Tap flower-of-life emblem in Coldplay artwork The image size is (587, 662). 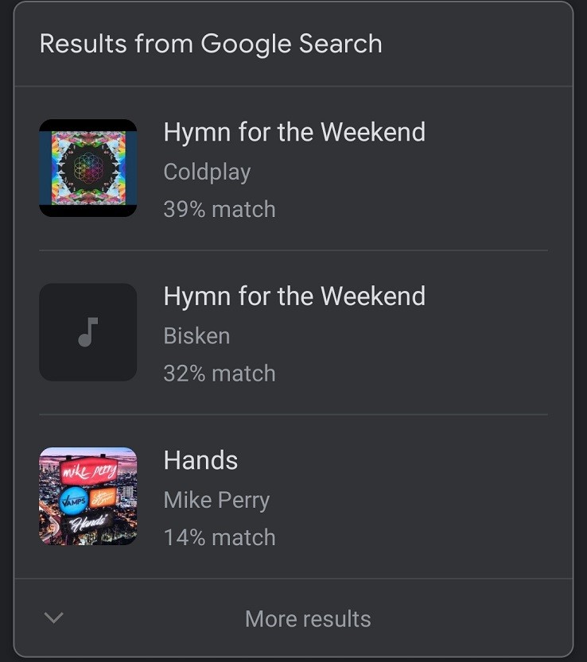coord(88,168)
